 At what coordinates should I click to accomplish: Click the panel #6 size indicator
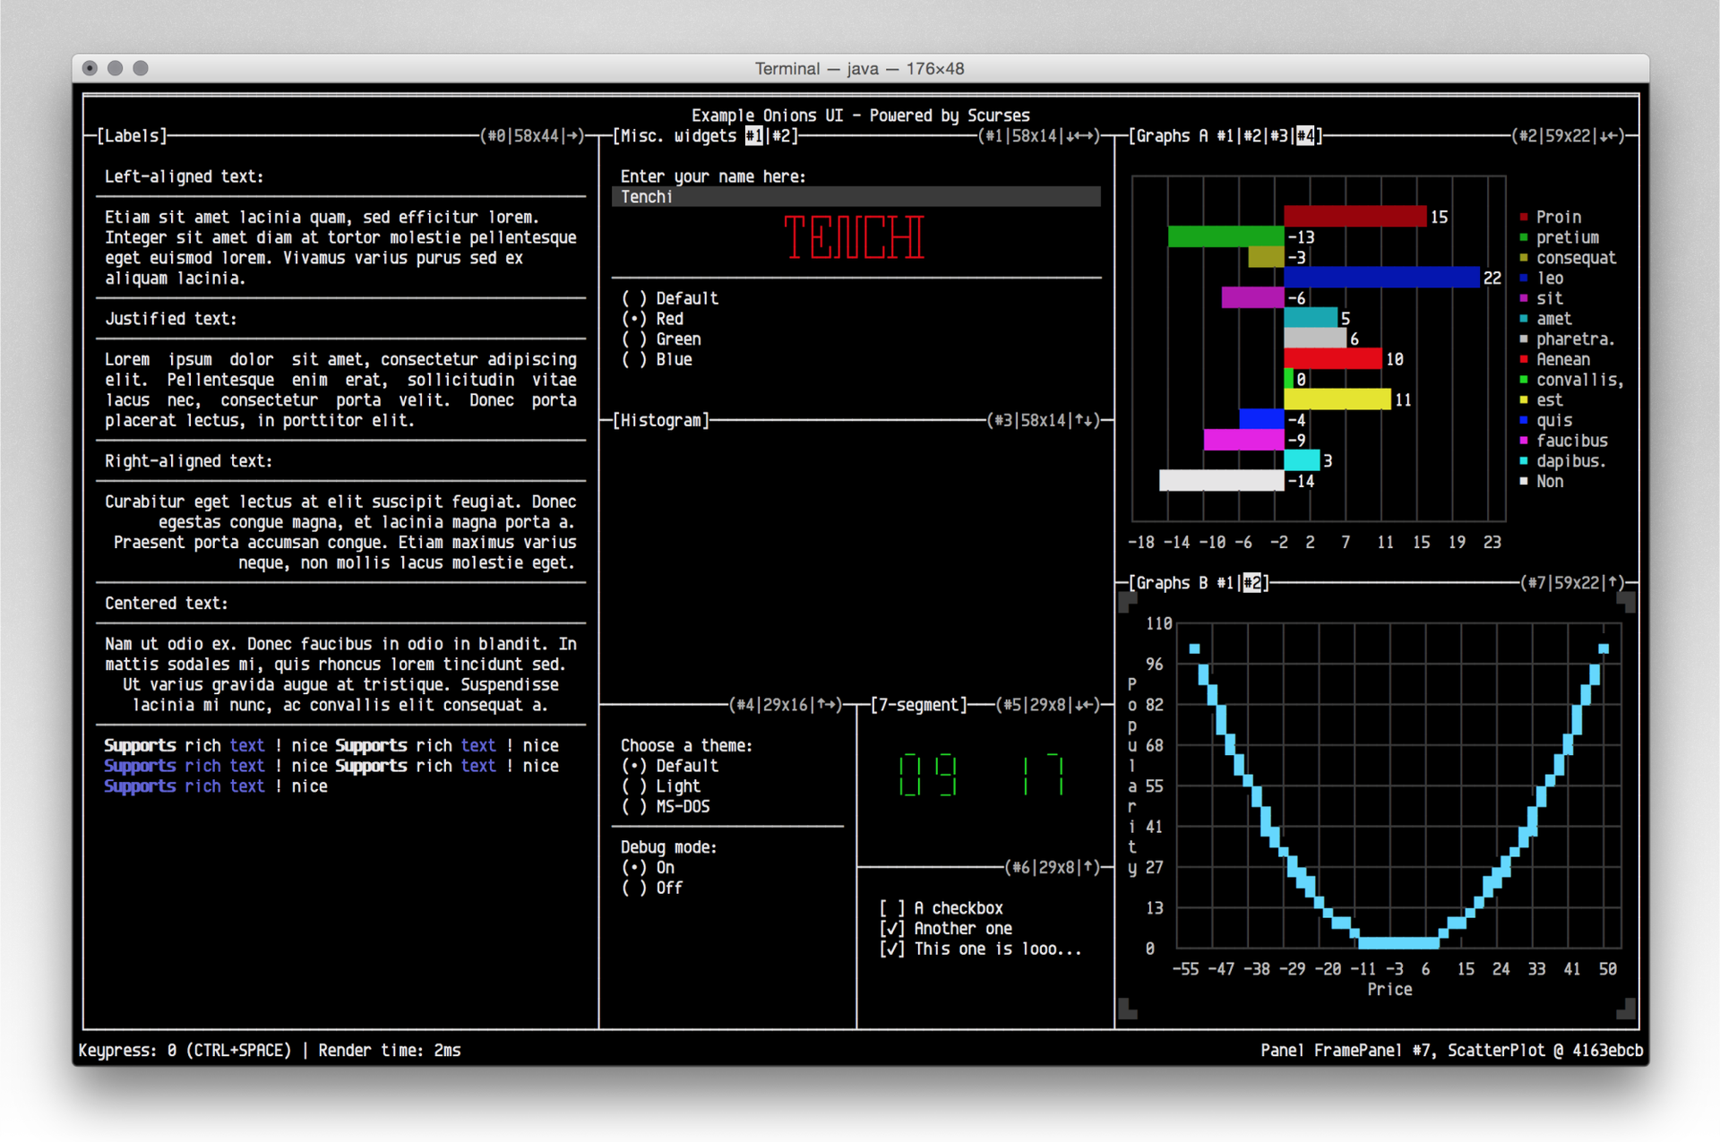(x=1053, y=868)
